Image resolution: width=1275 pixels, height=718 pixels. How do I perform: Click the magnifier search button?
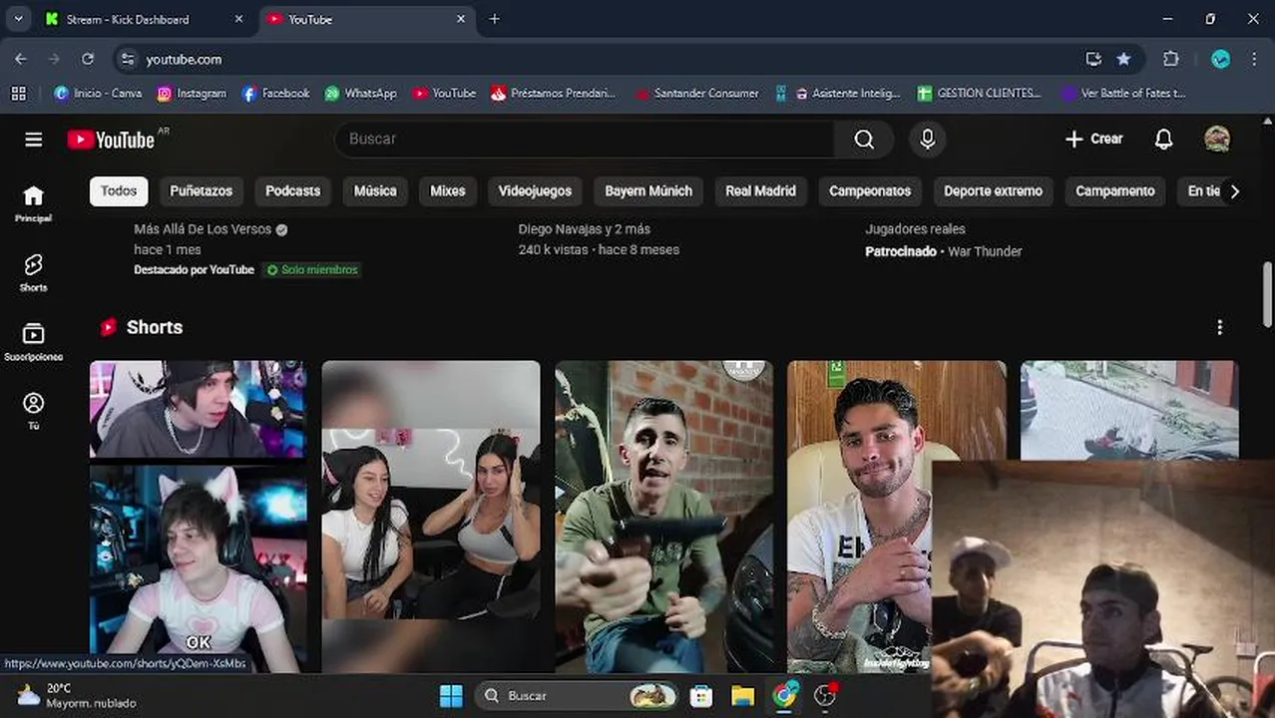point(864,140)
